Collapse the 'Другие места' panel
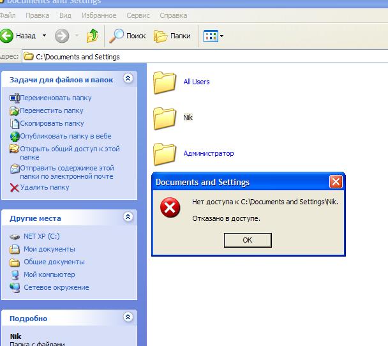 pyautogui.click(x=128, y=217)
